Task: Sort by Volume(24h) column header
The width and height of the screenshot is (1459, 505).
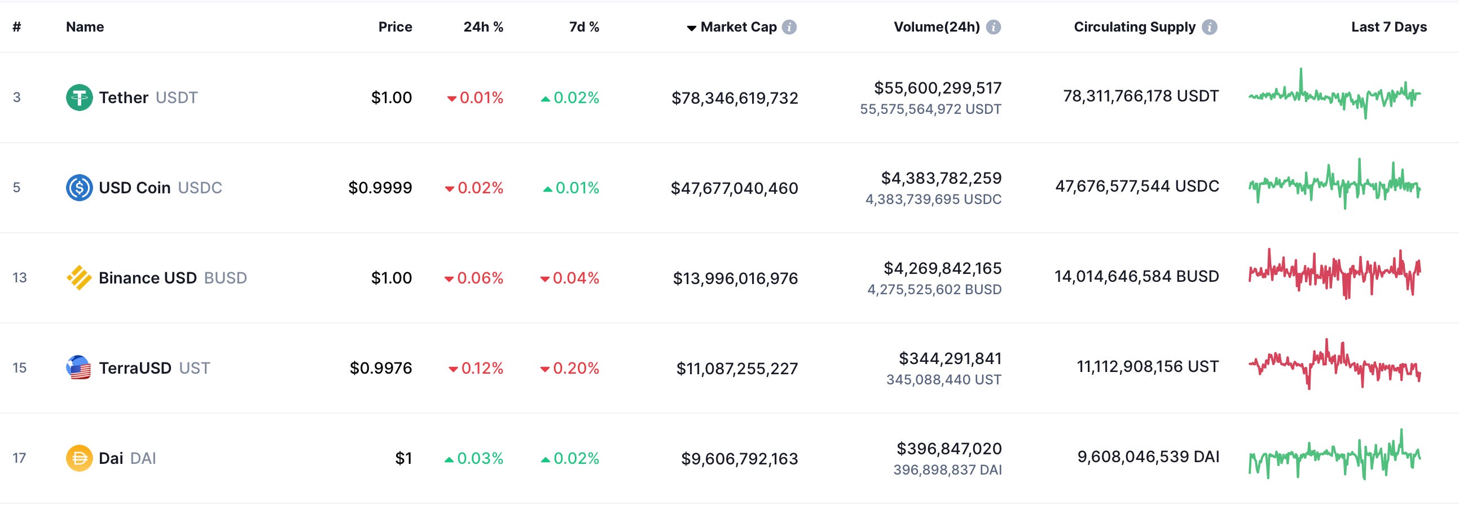Action: coord(937,26)
